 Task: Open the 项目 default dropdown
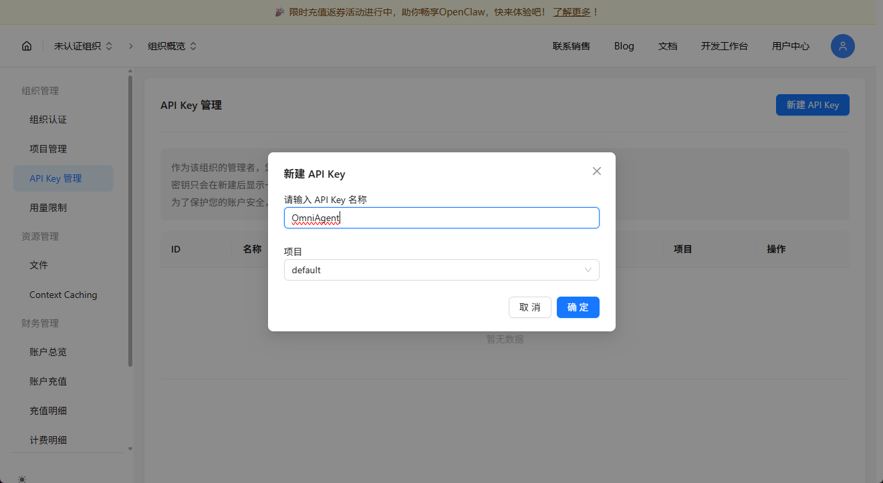(441, 270)
